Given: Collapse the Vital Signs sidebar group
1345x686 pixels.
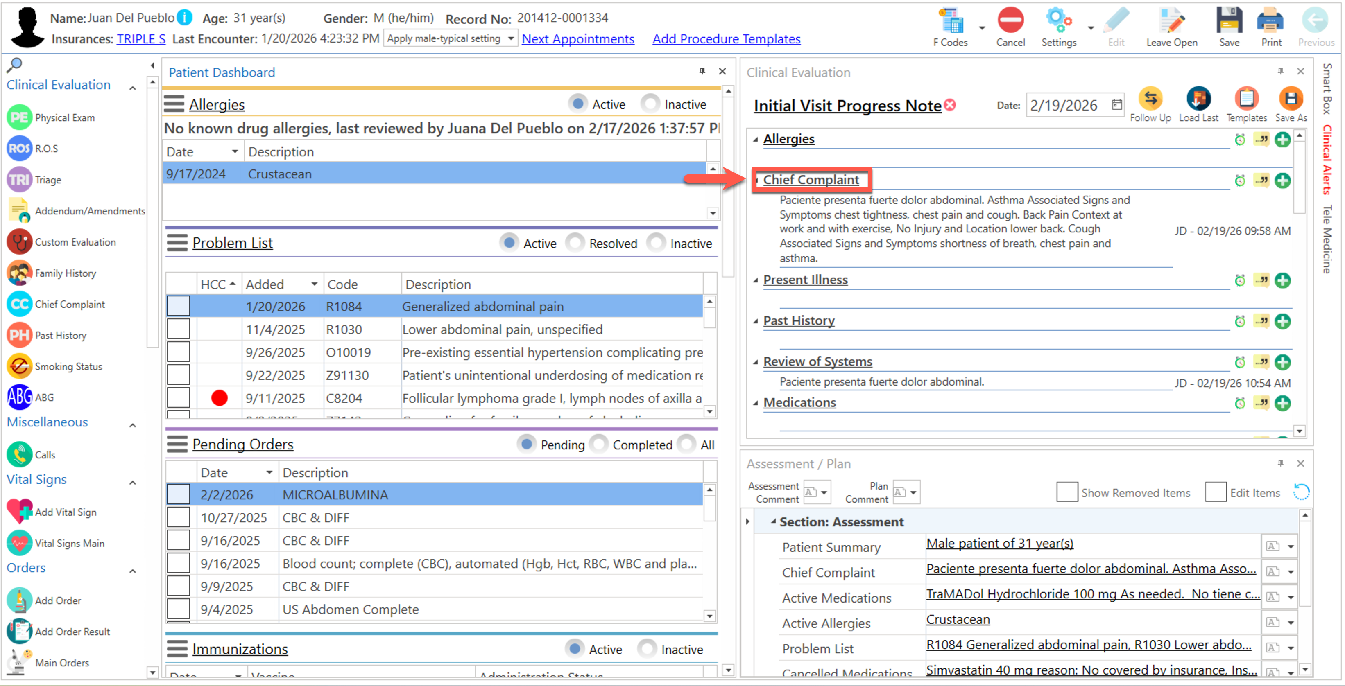Looking at the screenshot, I should [x=133, y=482].
